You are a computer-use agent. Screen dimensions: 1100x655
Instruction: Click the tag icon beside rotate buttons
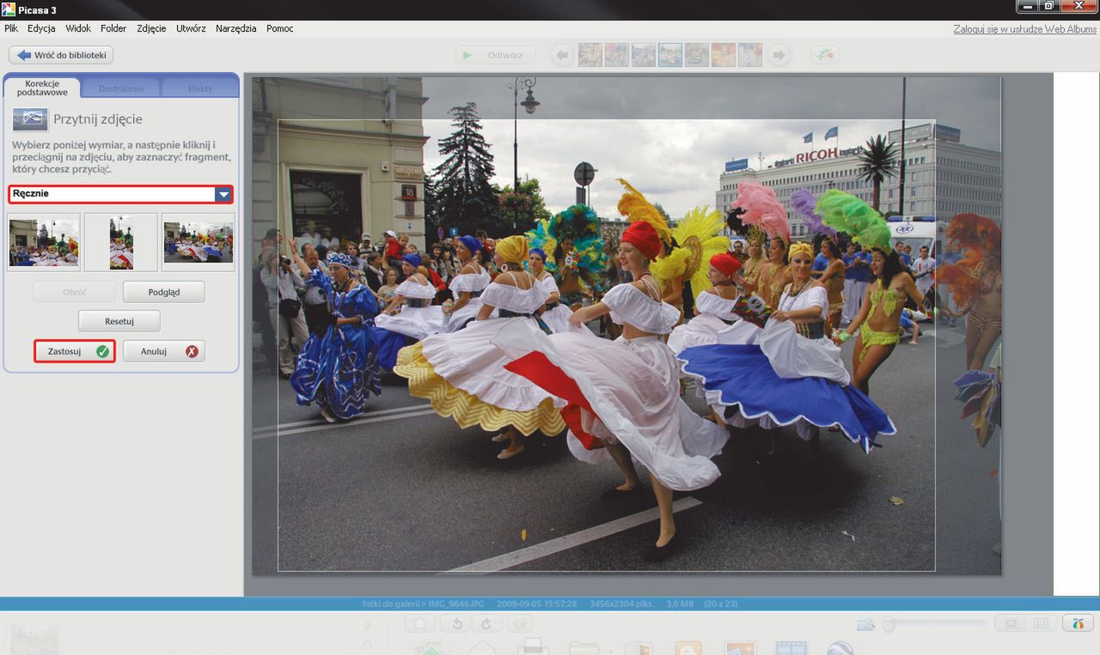tap(521, 624)
